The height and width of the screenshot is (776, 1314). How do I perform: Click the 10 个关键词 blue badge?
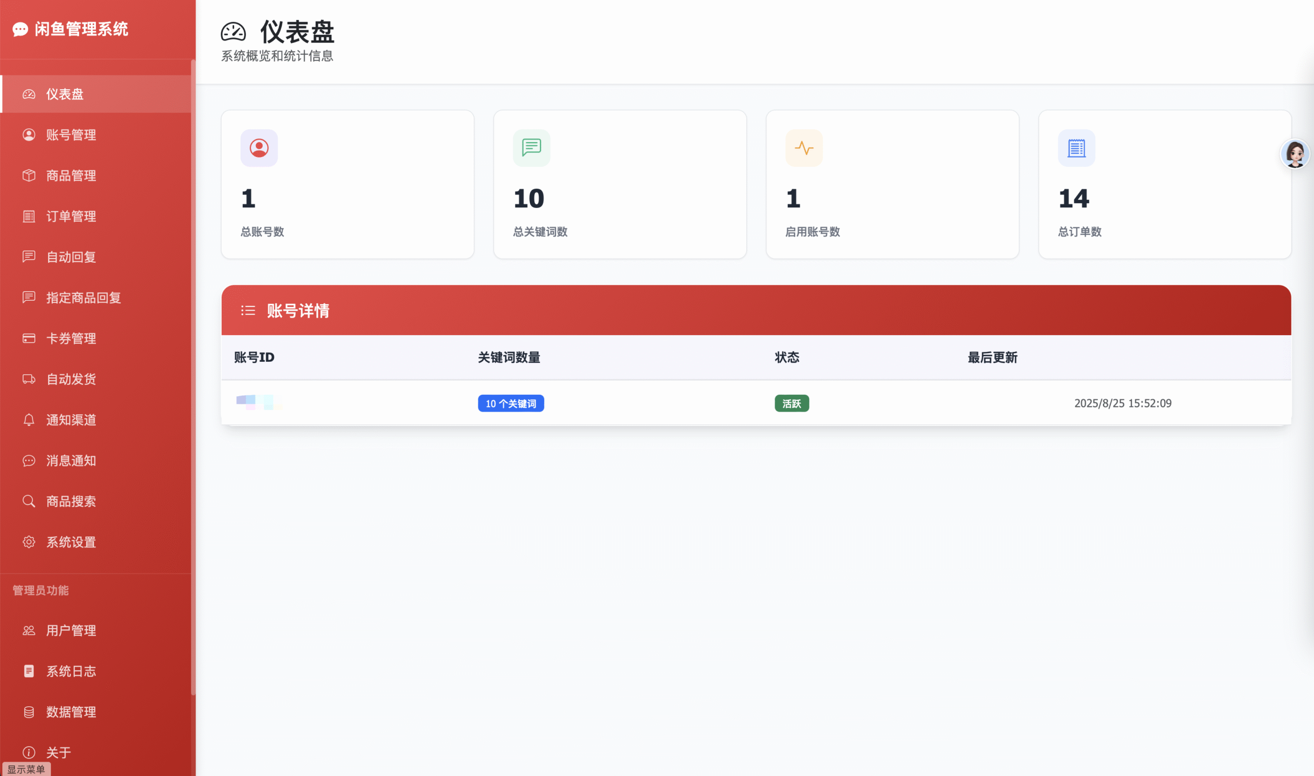(510, 403)
